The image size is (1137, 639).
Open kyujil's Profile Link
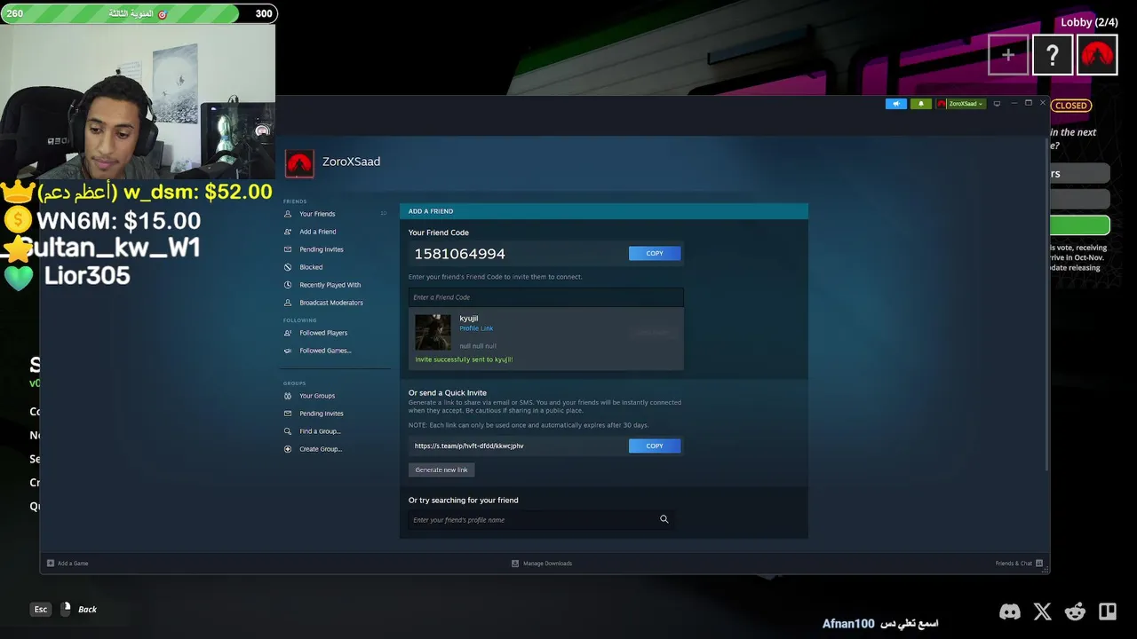[x=476, y=328]
